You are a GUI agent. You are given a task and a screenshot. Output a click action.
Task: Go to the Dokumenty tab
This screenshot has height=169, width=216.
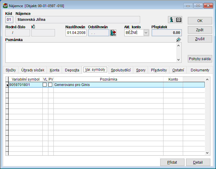200,70
